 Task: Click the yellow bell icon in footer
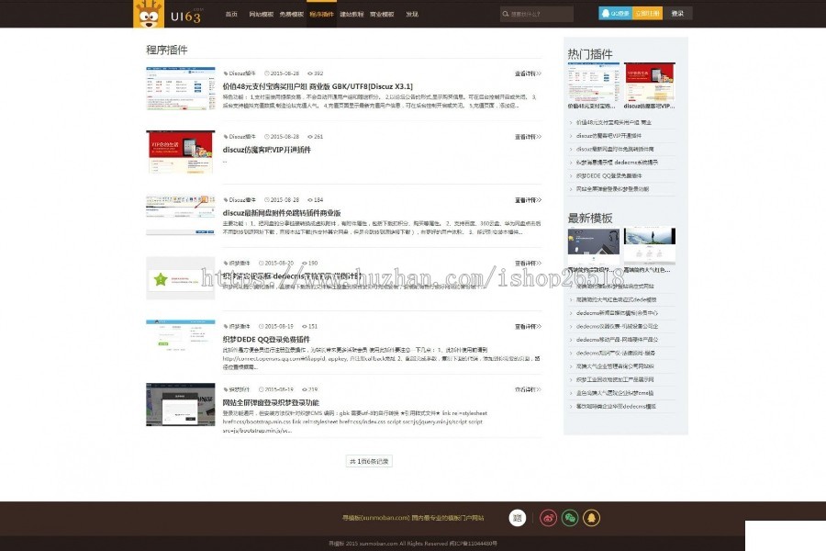[x=592, y=518]
